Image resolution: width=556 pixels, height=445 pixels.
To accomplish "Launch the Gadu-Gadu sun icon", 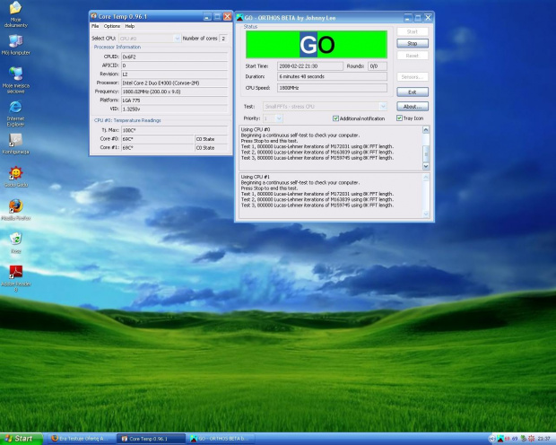I will coord(15,177).
